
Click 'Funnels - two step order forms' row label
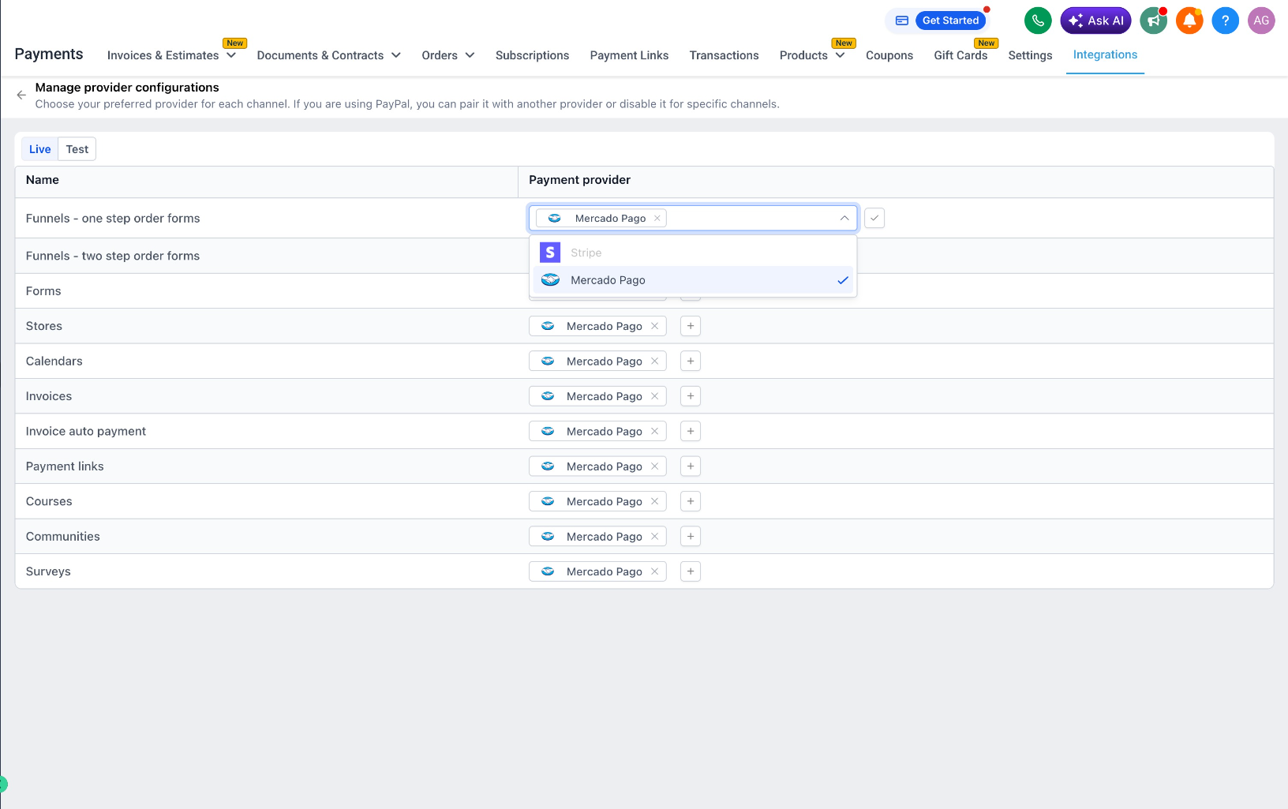tap(113, 256)
